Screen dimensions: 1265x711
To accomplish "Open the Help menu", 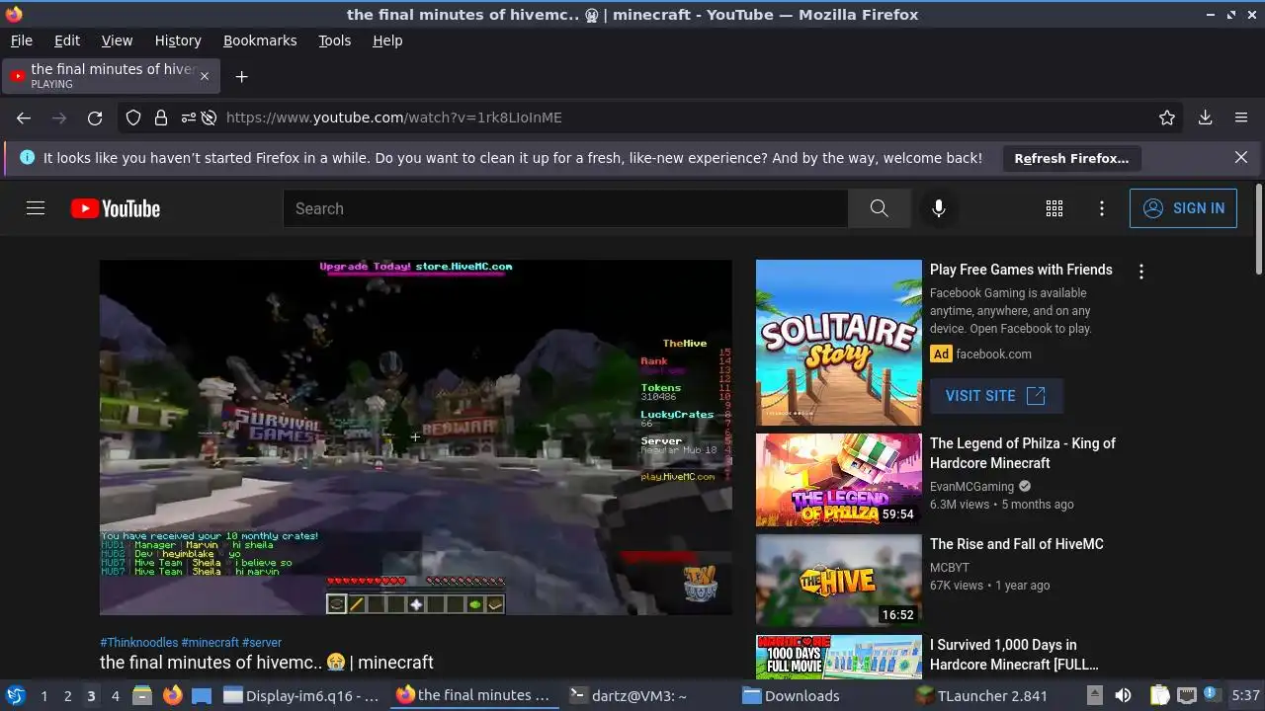I will (x=387, y=40).
